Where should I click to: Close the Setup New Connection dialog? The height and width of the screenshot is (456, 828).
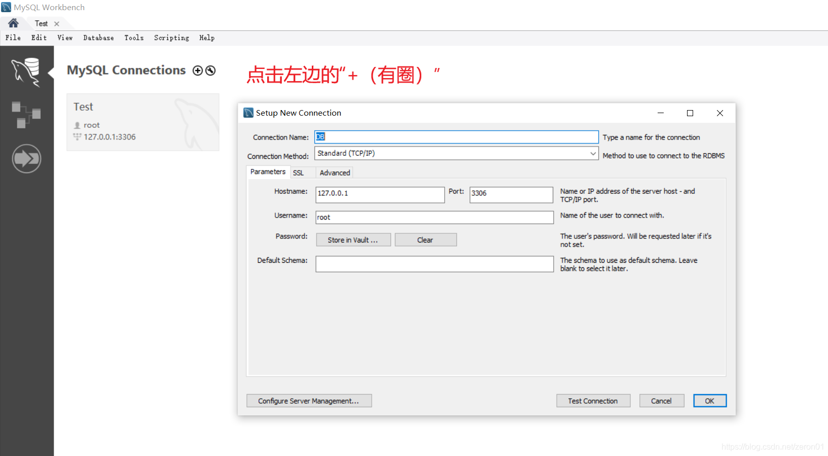click(x=720, y=113)
